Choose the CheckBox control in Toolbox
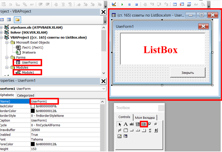Viewport: 222px width, 152px height. coord(150,124)
